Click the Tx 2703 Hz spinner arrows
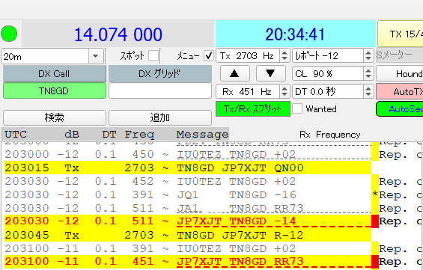 (284, 56)
